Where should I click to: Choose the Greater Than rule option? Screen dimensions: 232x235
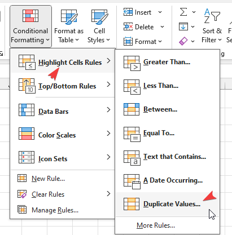(x=167, y=62)
